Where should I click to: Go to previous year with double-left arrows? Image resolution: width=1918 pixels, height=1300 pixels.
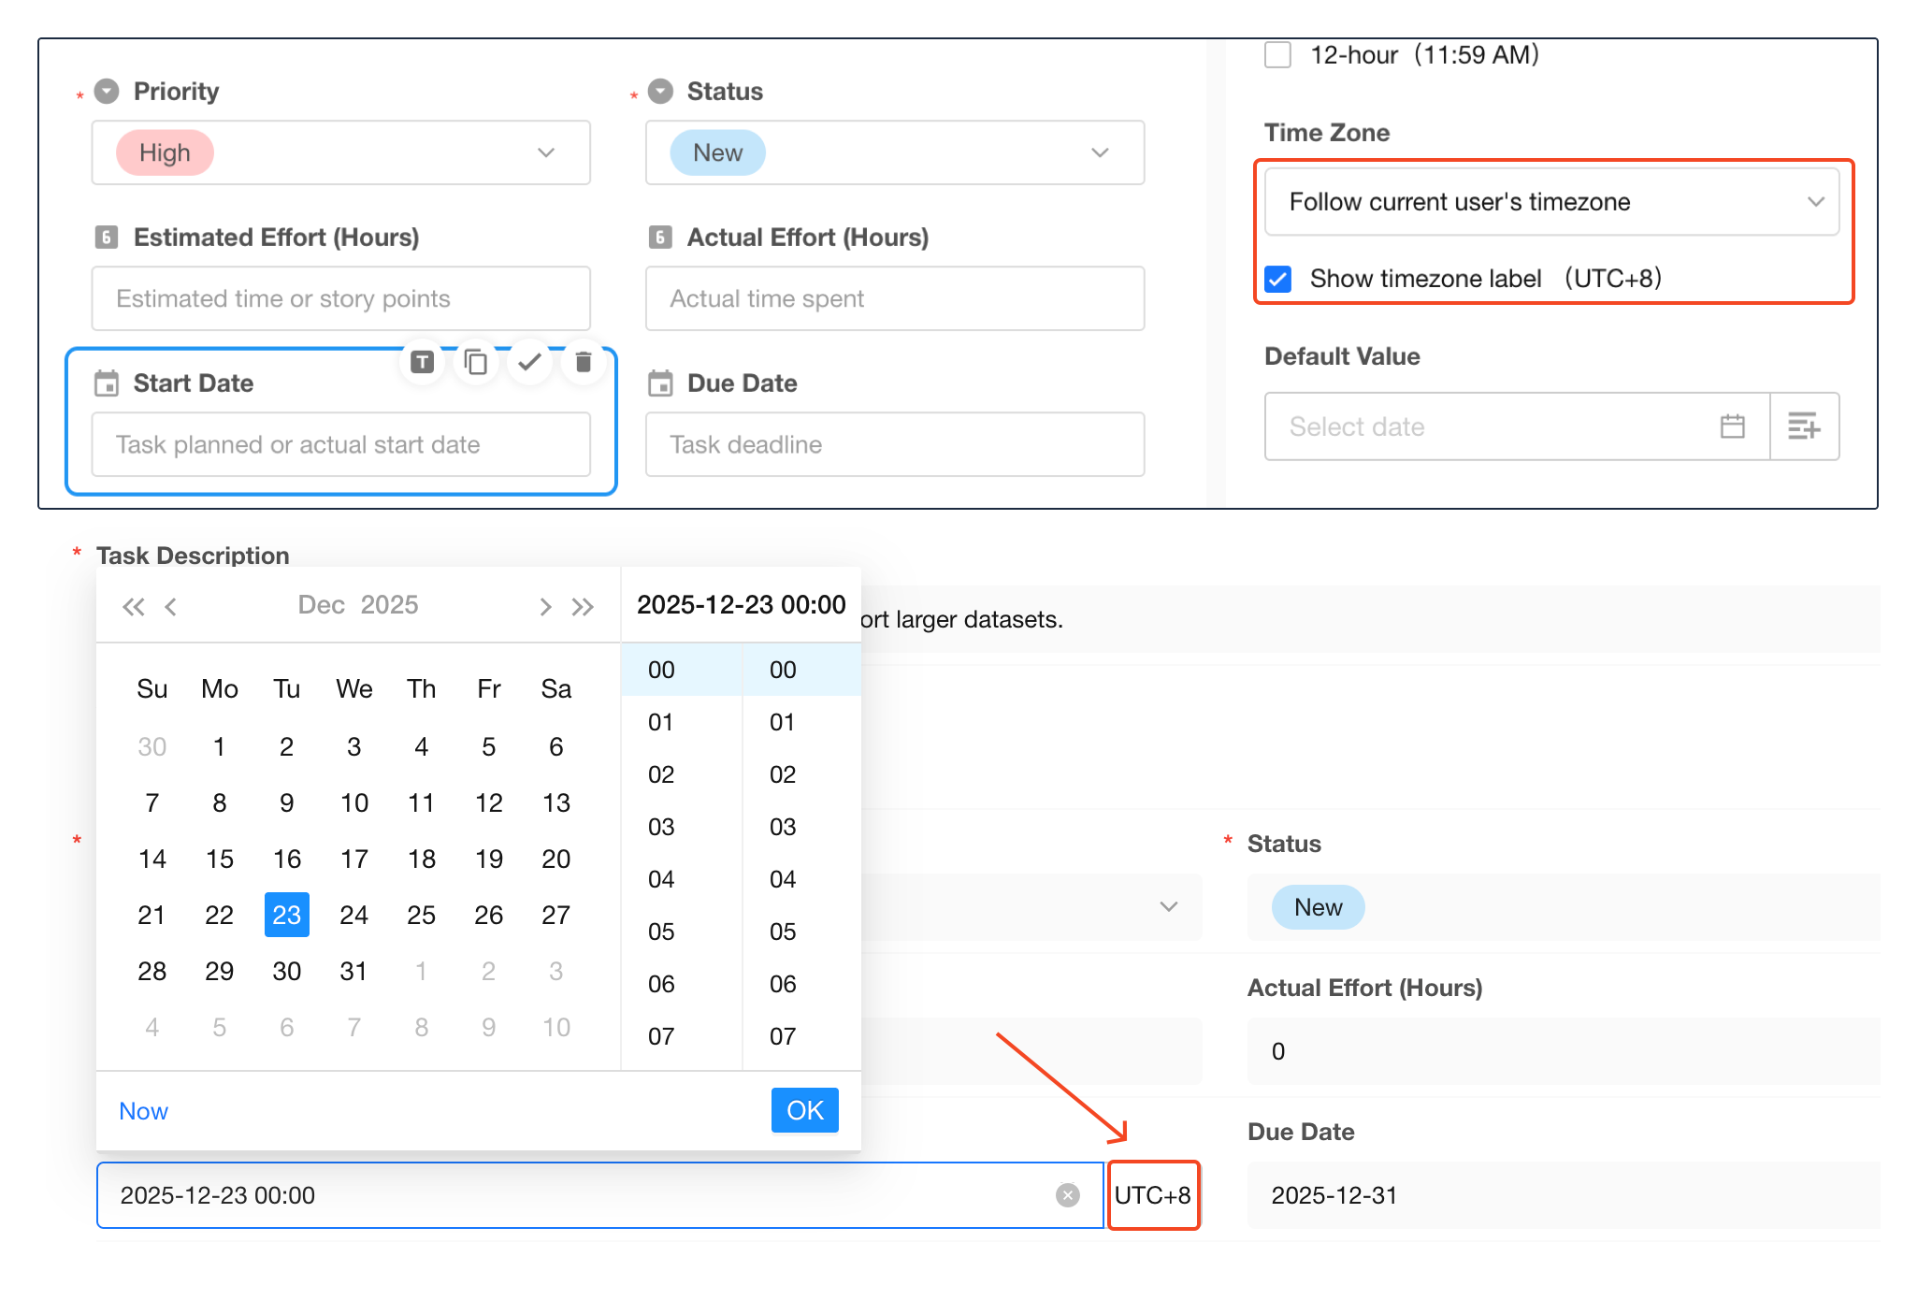[x=134, y=607]
